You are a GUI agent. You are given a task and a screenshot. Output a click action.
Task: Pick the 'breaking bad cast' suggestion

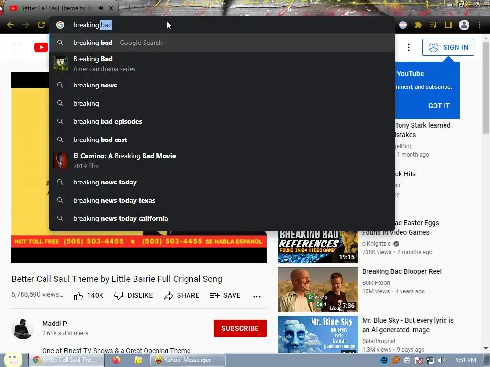tap(222, 140)
